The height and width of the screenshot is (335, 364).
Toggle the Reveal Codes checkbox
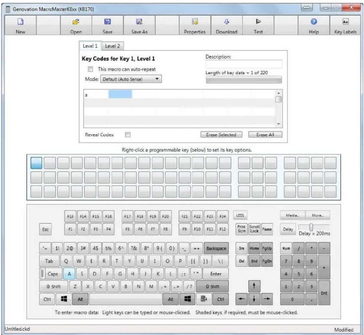click(x=128, y=134)
